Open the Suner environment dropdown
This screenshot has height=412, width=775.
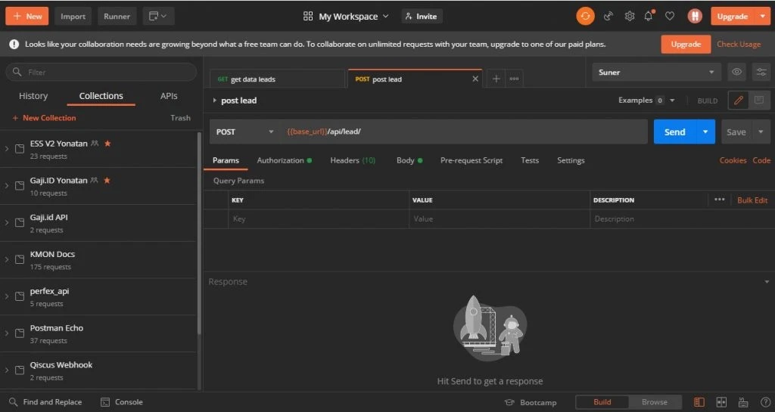pos(656,73)
